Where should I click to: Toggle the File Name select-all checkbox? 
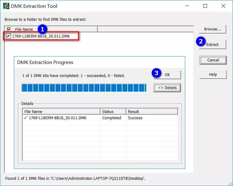pos(9,29)
